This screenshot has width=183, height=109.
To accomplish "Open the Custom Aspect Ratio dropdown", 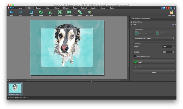I will tap(154, 38).
